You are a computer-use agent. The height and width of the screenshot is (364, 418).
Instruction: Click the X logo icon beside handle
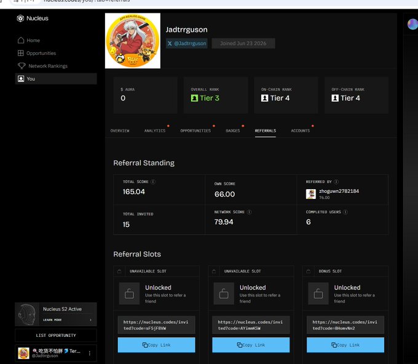[170, 43]
